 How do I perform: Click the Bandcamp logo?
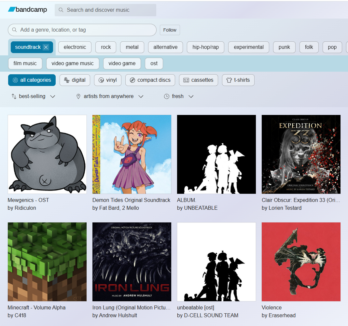(27, 10)
